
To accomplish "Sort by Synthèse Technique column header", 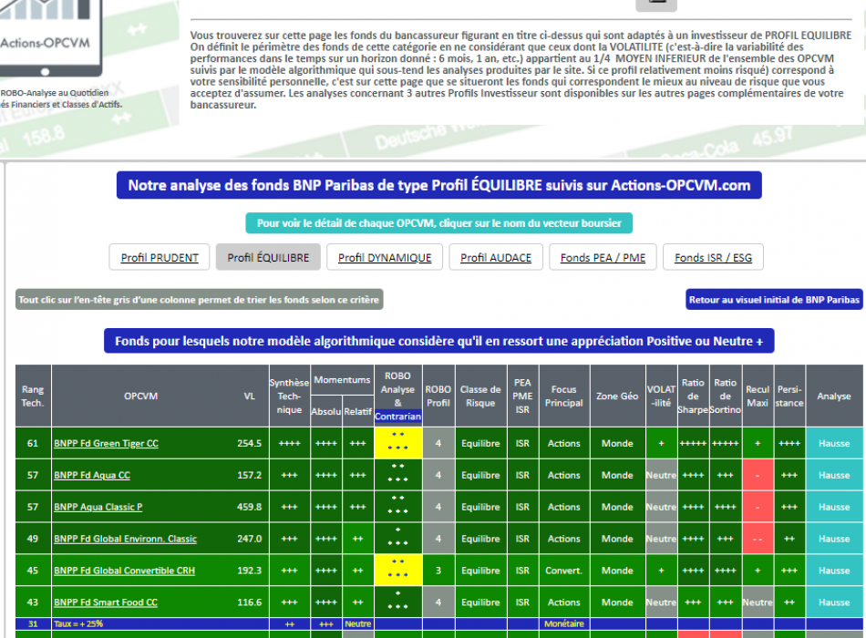I will coord(289,396).
